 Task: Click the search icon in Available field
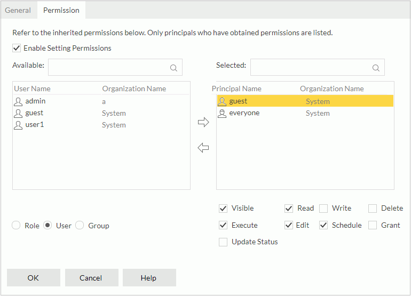(173, 68)
